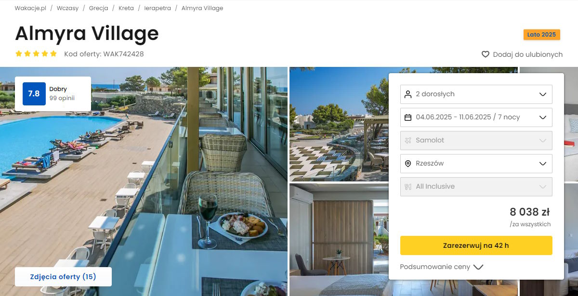Screen dimensions: 578x296
Task: Click the five-star hotel rating
Action: click(36, 54)
